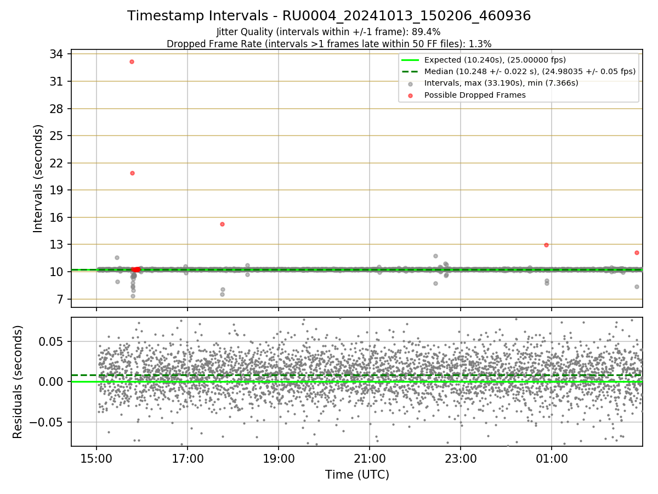This screenshot has height=494, width=658.
Task: Click the gray dot marker in the legend
Action: tap(410, 83)
